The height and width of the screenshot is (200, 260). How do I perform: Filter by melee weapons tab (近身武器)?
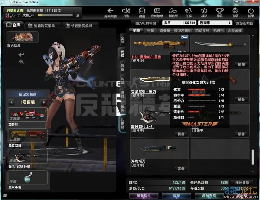pyautogui.click(x=234, y=30)
